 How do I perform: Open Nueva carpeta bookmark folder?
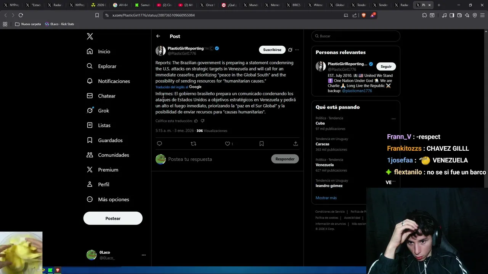(28, 24)
